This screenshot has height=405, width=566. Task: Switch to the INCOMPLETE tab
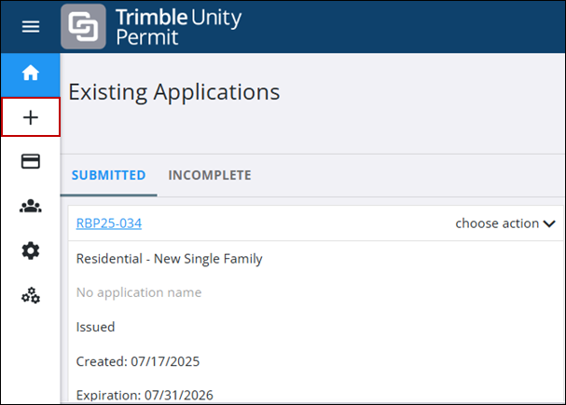tap(210, 175)
